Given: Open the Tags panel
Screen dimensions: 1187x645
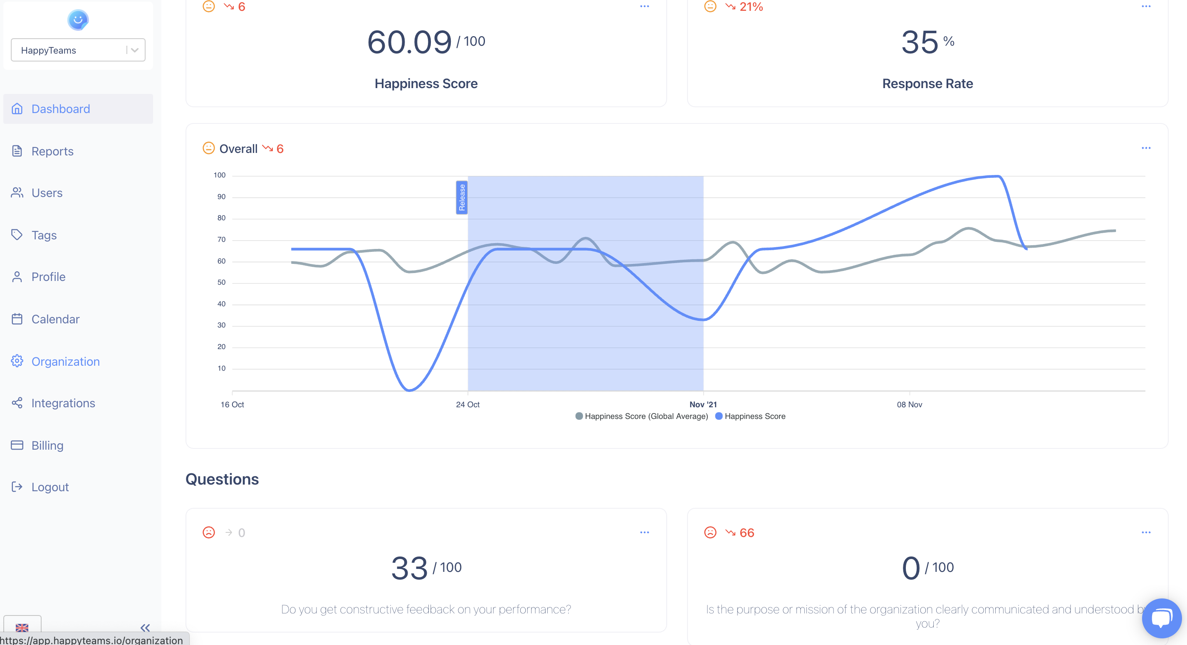Looking at the screenshot, I should [43, 235].
